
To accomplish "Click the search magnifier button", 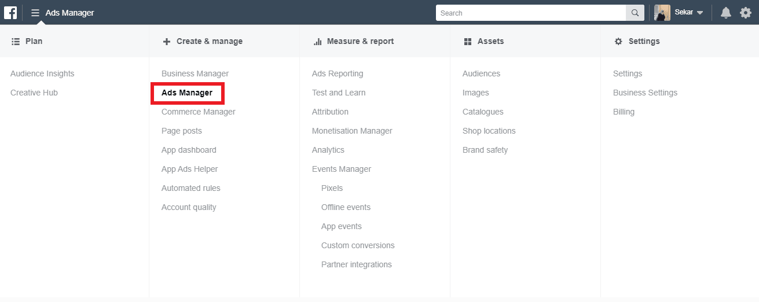I will click(635, 13).
